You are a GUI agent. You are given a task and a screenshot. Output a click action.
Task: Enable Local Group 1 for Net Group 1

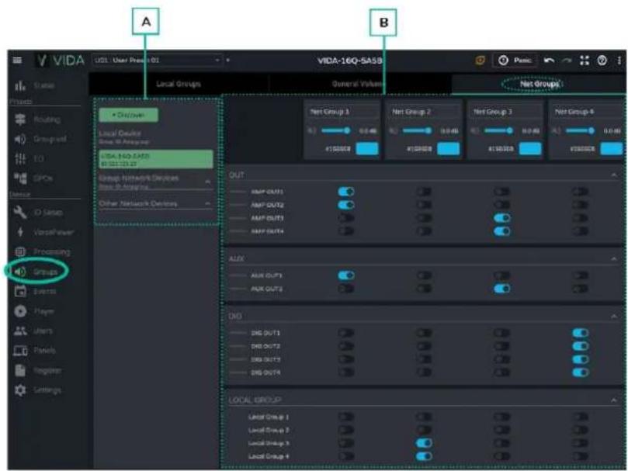click(x=346, y=417)
